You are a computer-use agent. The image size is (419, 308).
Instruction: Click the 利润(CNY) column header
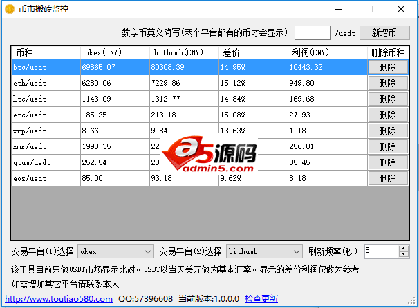[x=328, y=52]
